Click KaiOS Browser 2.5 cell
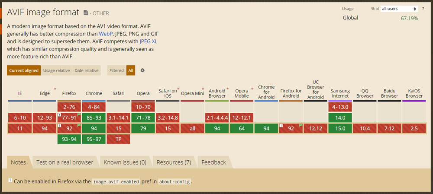 pyautogui.click(x=414, y=128)
